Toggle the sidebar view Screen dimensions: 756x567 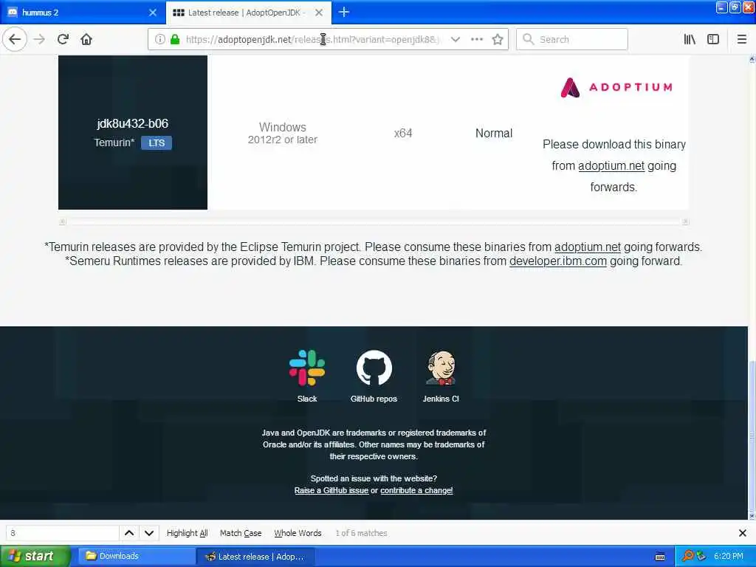(x=713, y=39)
